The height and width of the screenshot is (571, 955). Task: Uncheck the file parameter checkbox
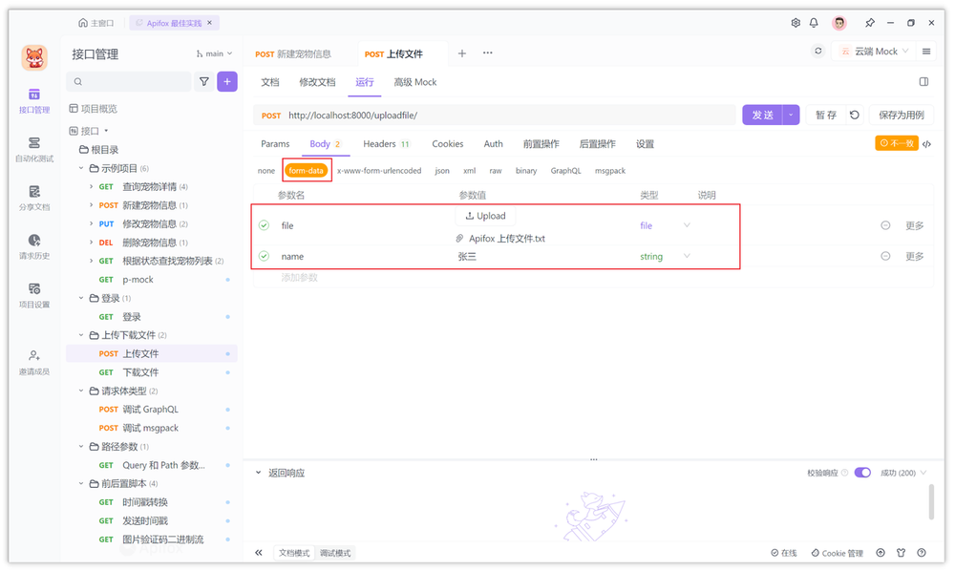tap(264, 224)
